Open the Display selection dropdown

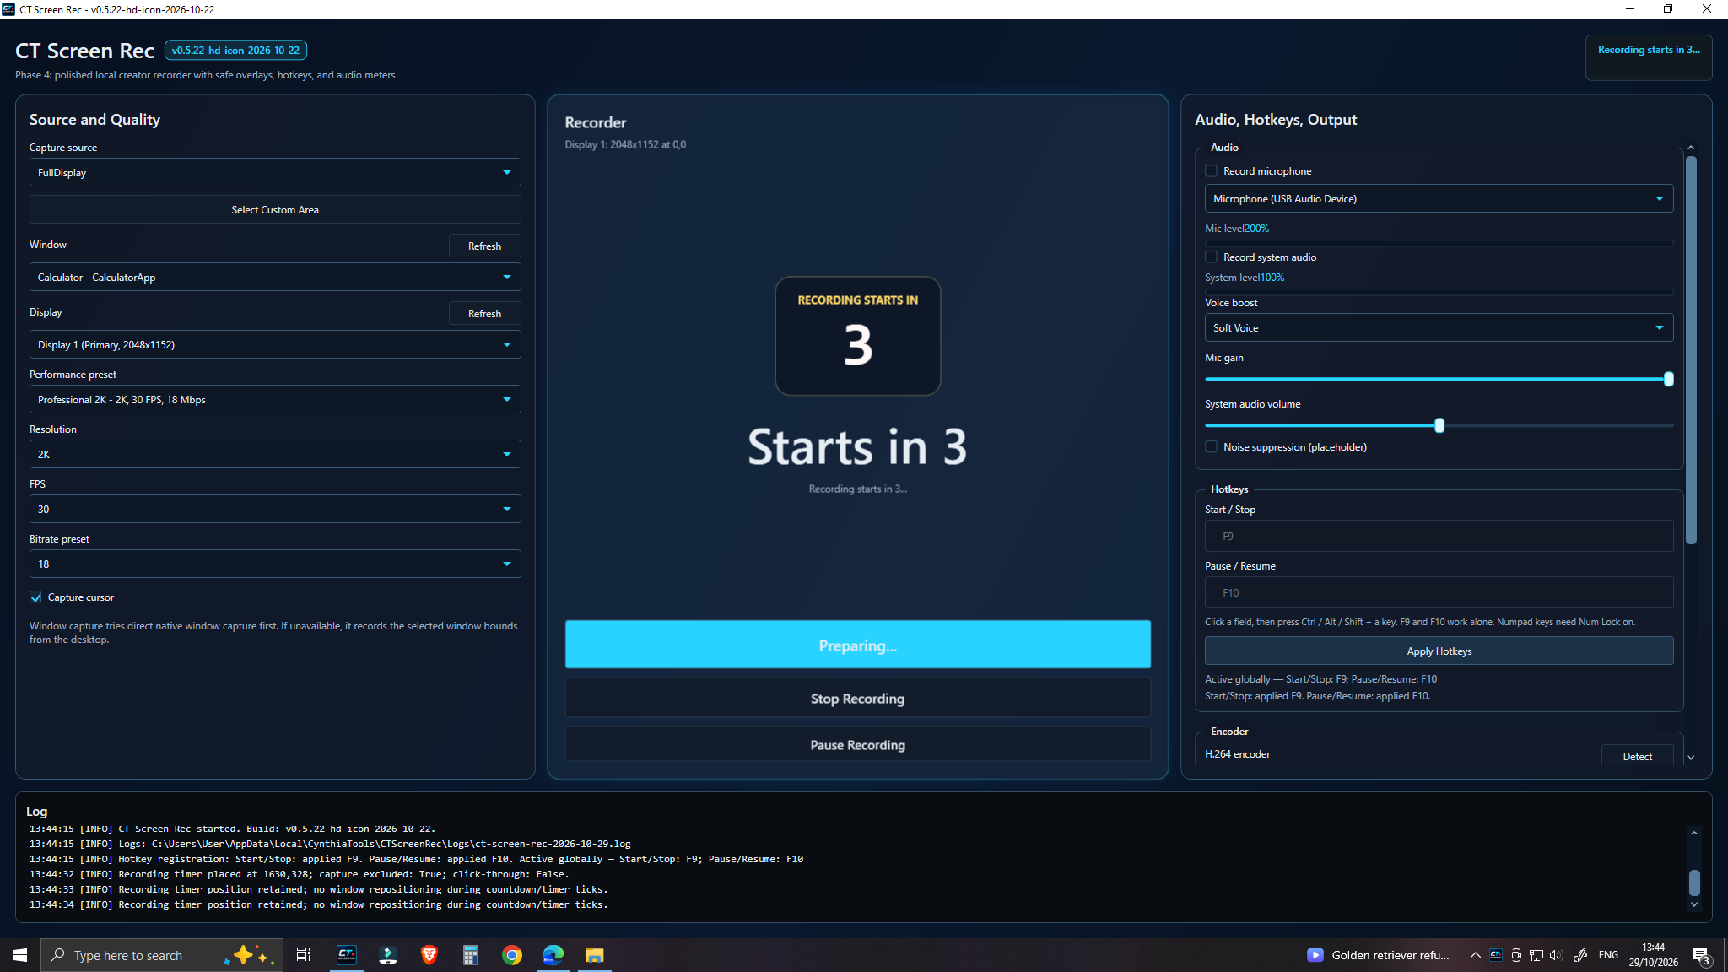[275, 344]
